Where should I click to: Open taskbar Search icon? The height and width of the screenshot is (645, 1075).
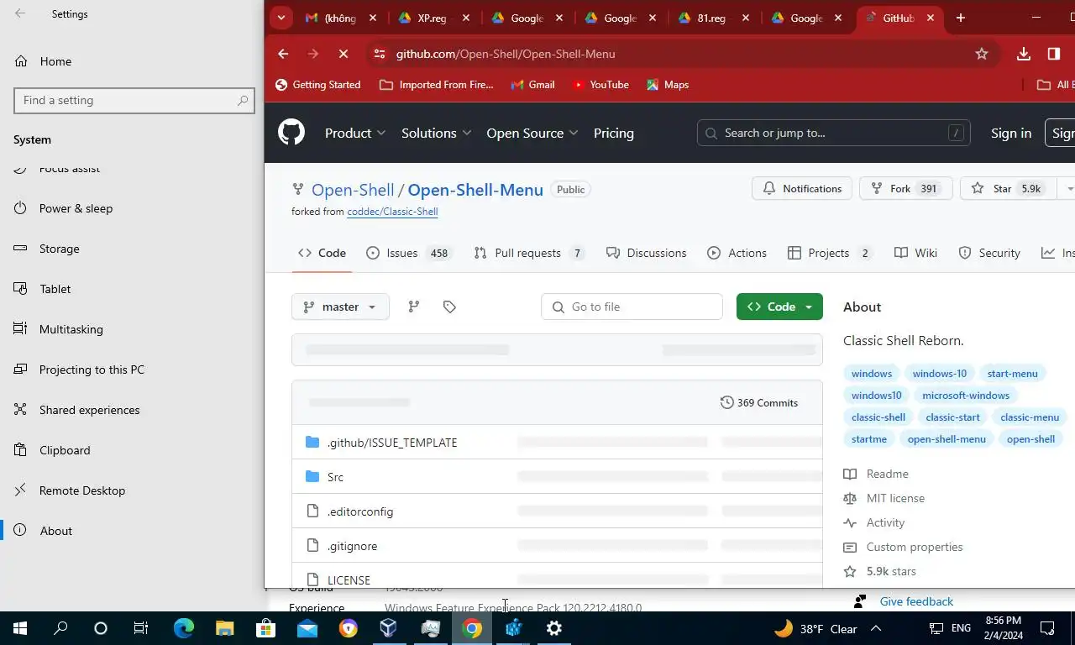(x=60, y=628)
